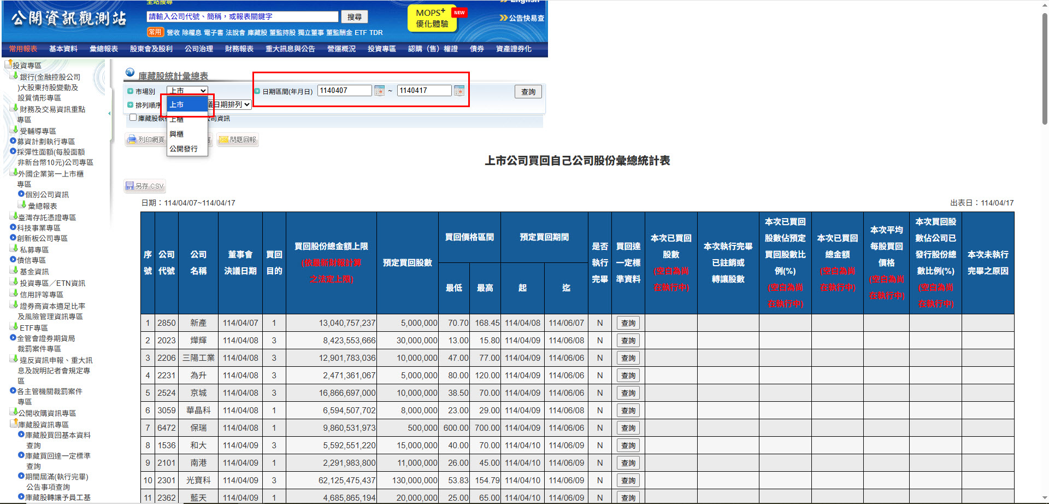Open the 彙總報表 top menu
1049x504 pixels.
tap(104, 49)
